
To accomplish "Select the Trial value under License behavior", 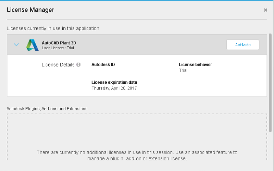I will (x=183, y=70).
